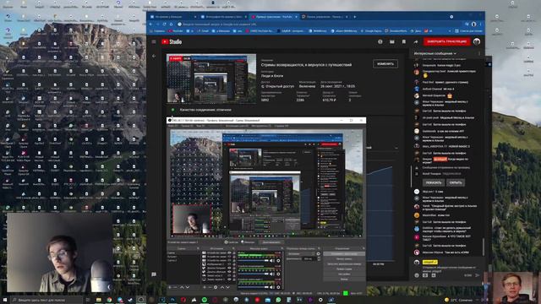Click the YouTube Studio logo
541x304 pixels.
(172, 41)
